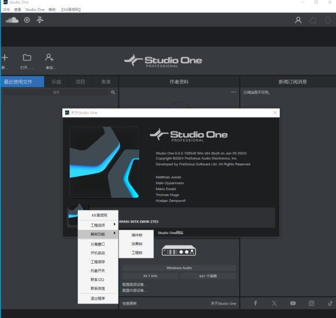This screenshot has height=318, width=336.
Task: Choose 分离窗口 from the context menu
Action: pos(98,244)
